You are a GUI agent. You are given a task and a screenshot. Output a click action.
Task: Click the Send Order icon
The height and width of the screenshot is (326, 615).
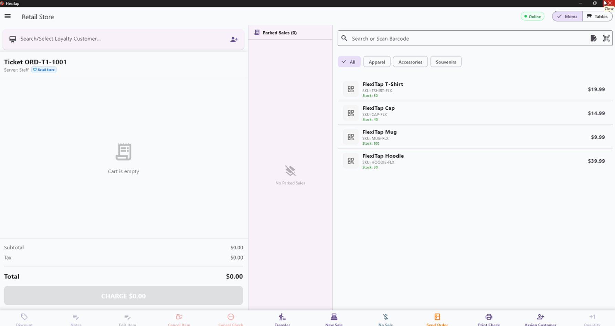click(x=437, y=317)
